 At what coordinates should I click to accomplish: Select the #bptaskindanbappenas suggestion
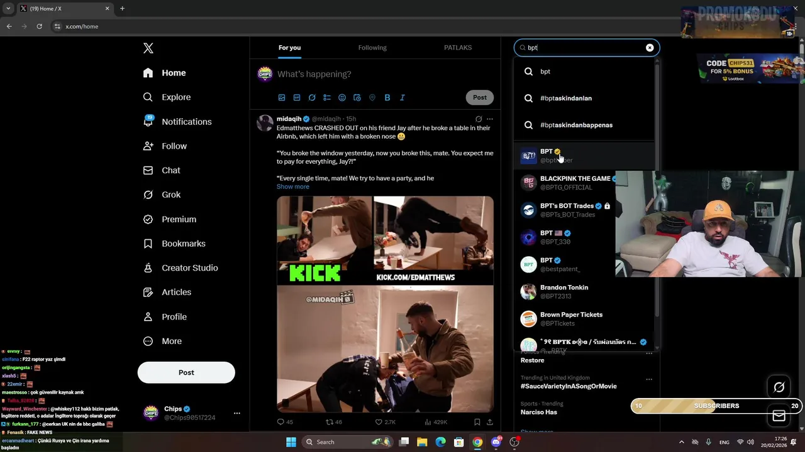(x=585, y=125)
